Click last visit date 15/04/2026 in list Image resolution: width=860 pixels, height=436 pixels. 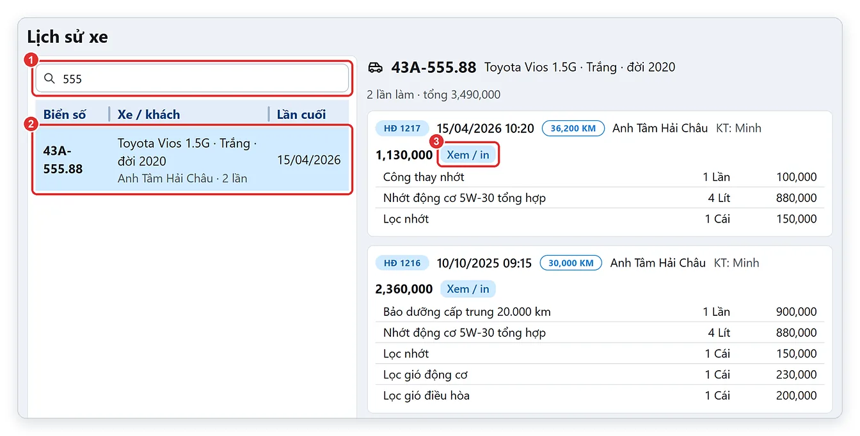coord(309,160)
